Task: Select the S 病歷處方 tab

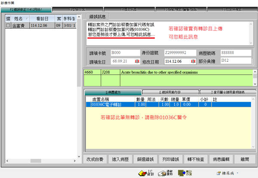Action: pos(113,92)
